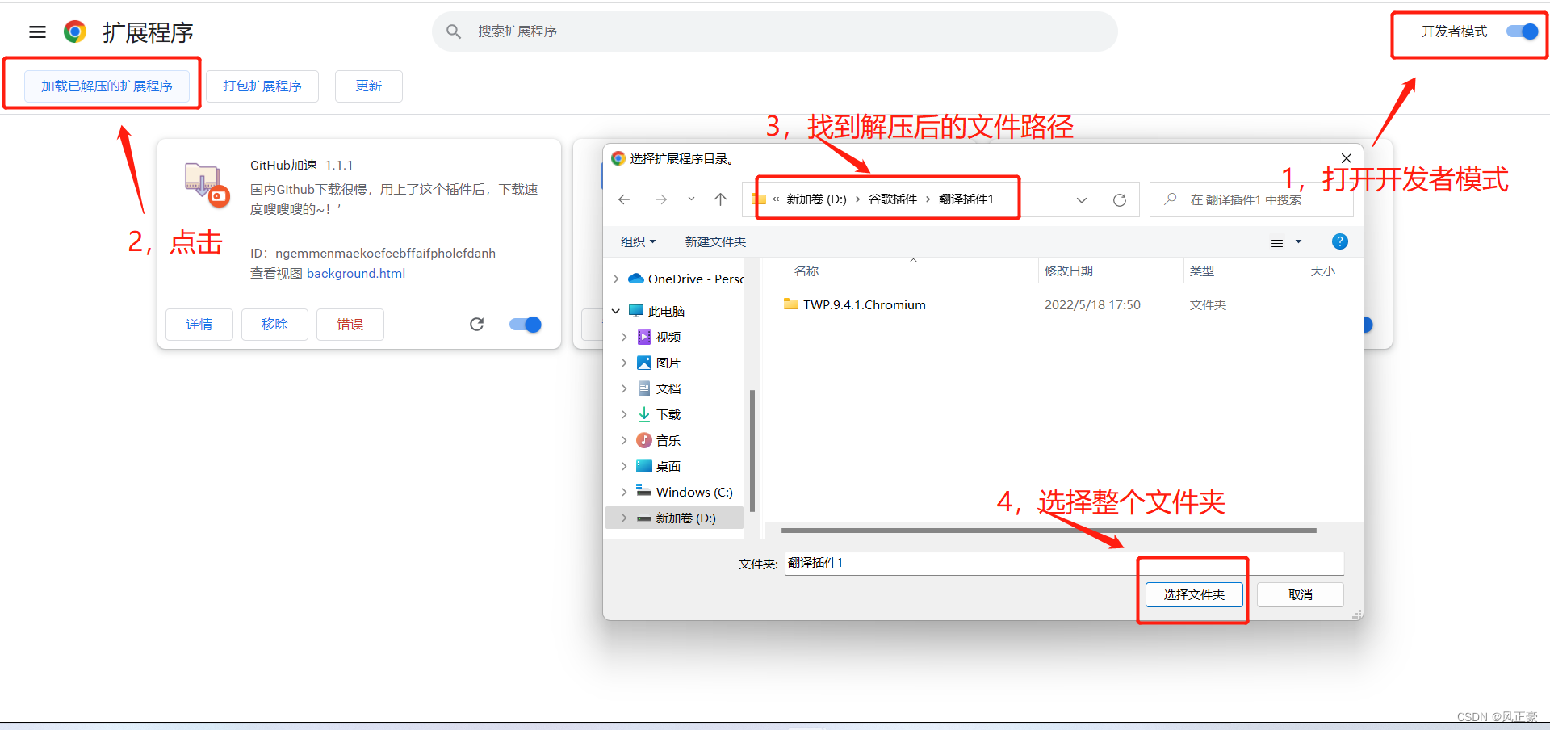Expand 视频 tree node

click(624, 337)
